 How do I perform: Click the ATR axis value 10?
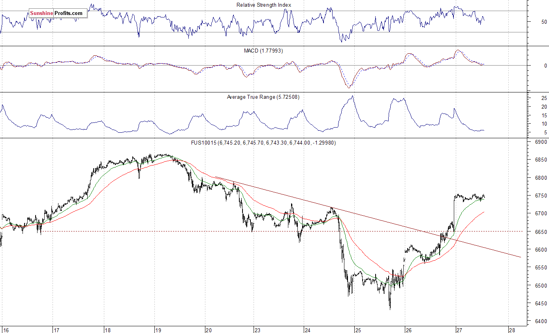[544, 124]
